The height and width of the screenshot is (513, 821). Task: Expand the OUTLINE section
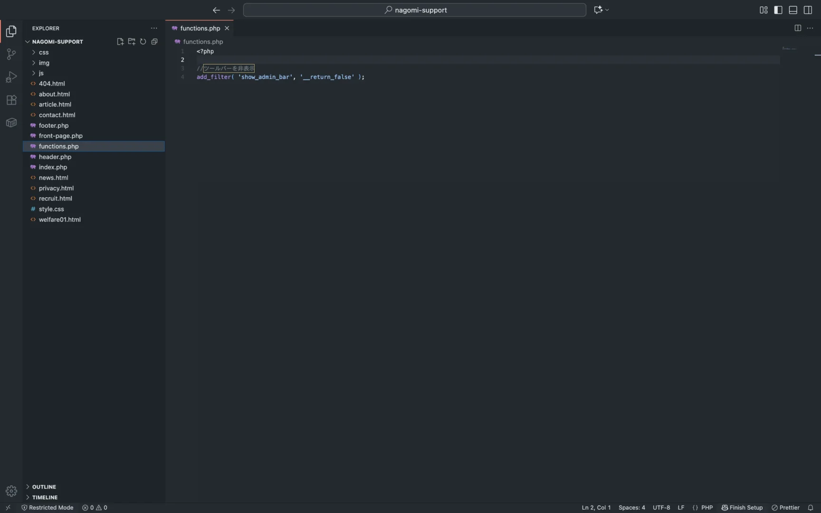[44, 487]
